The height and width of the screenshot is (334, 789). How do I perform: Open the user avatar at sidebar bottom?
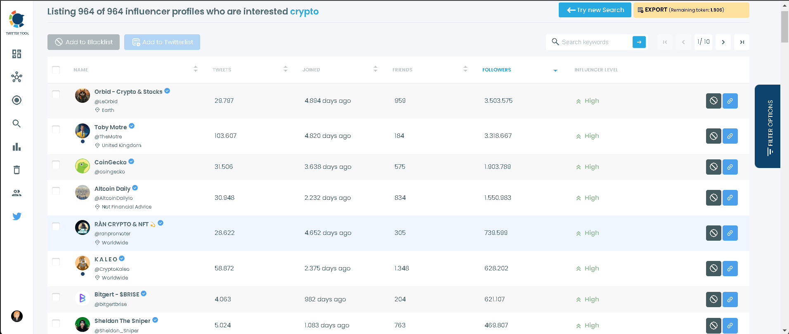tap(17, 316)
